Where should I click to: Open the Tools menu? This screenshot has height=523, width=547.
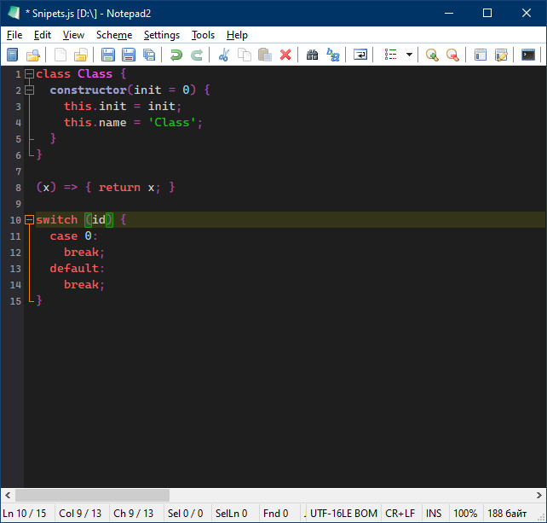coord(203,35)
